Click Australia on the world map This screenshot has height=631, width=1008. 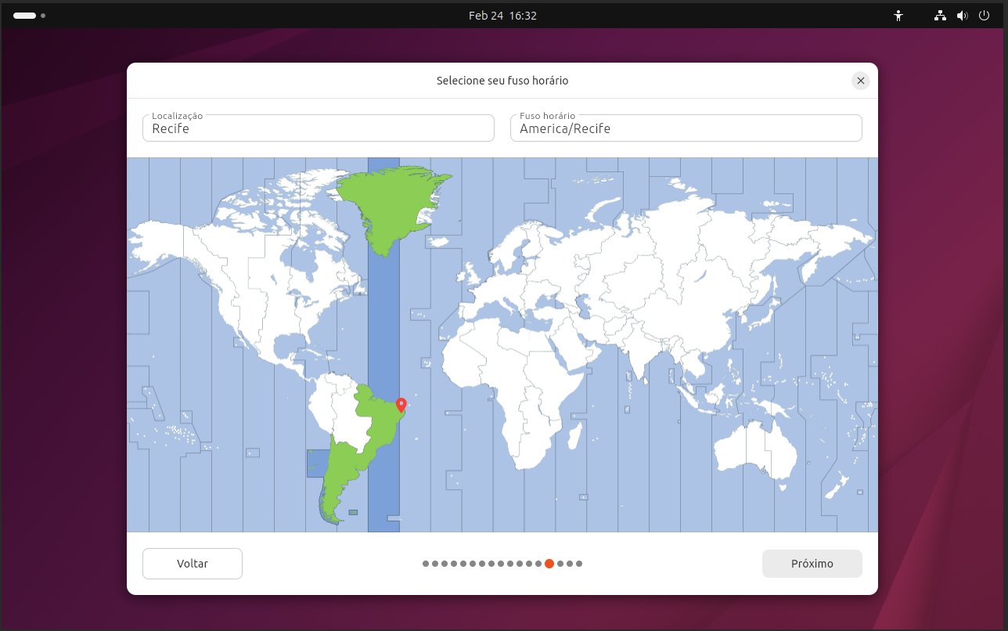pyautogui.click(x=755, y=450)
